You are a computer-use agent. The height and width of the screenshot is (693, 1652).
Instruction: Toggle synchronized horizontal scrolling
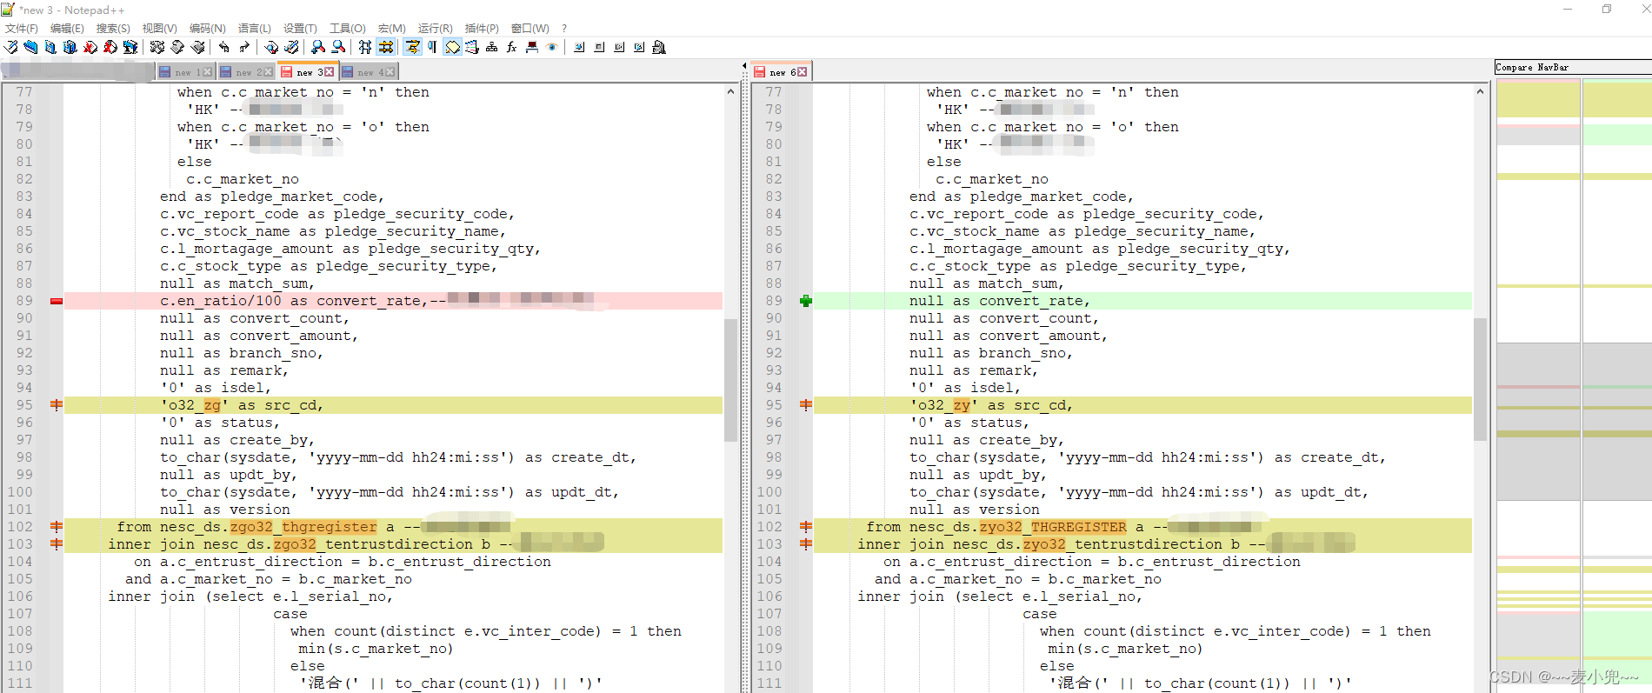[x=386, y=47]
